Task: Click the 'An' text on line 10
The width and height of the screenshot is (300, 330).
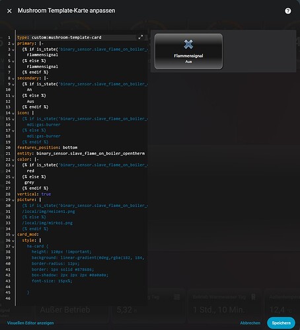Action: click(x=29, y=89)
